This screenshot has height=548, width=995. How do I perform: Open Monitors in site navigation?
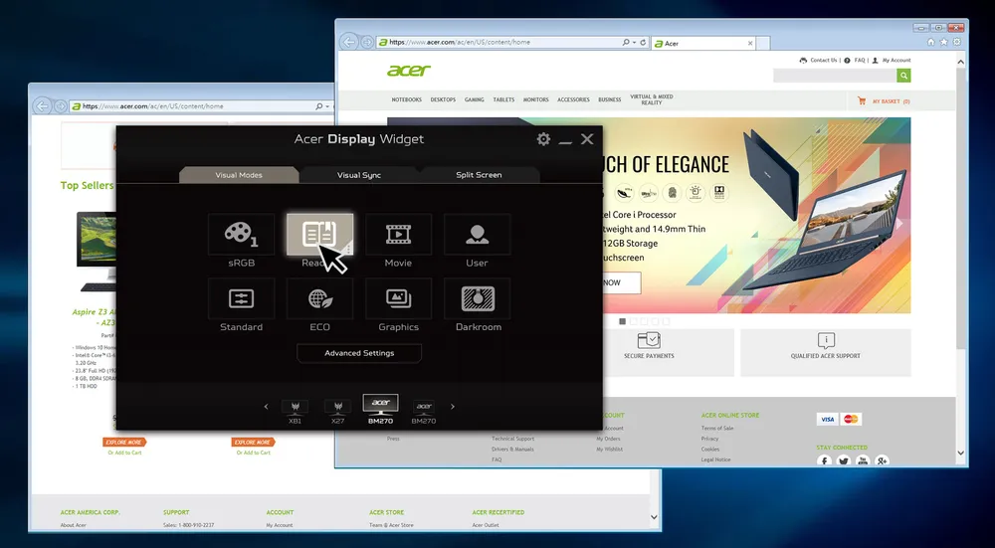535,99
